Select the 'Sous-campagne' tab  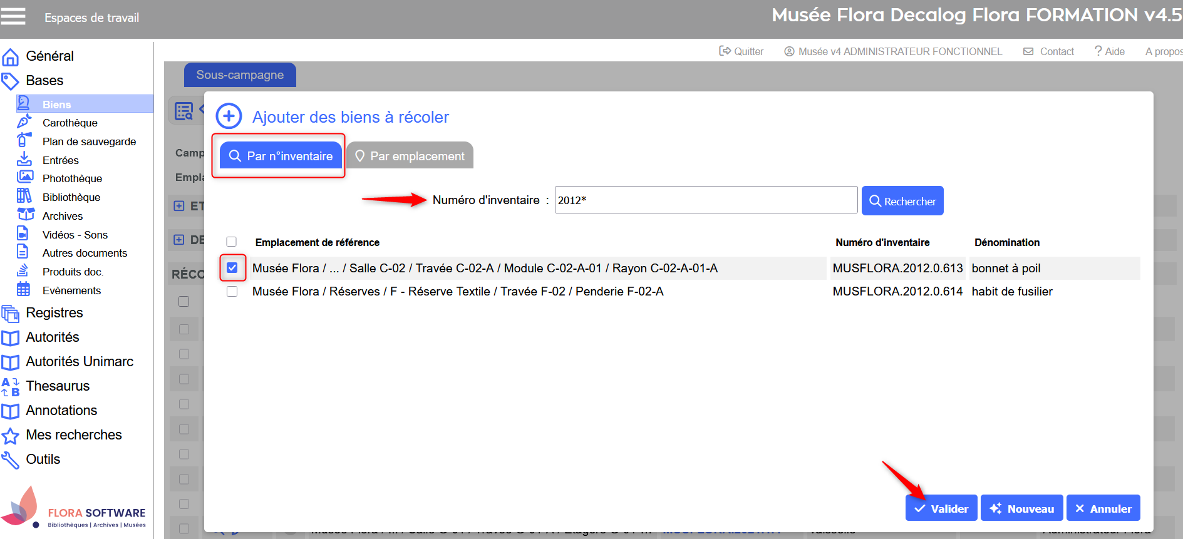pyautogui.click(x=240, y=75)
